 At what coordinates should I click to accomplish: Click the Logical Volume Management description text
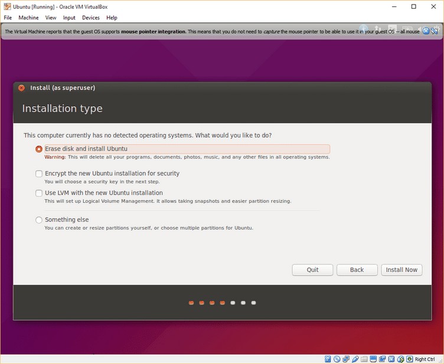pos(168,201)
